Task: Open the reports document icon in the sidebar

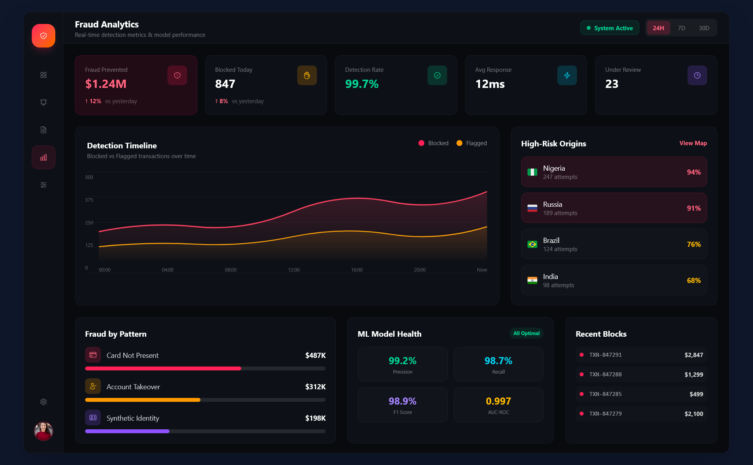Action: [43, 129]
